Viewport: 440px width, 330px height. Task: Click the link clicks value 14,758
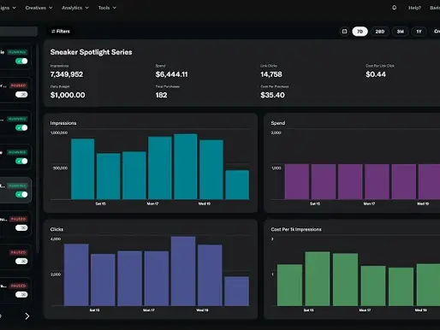click(x=271, y=74)
